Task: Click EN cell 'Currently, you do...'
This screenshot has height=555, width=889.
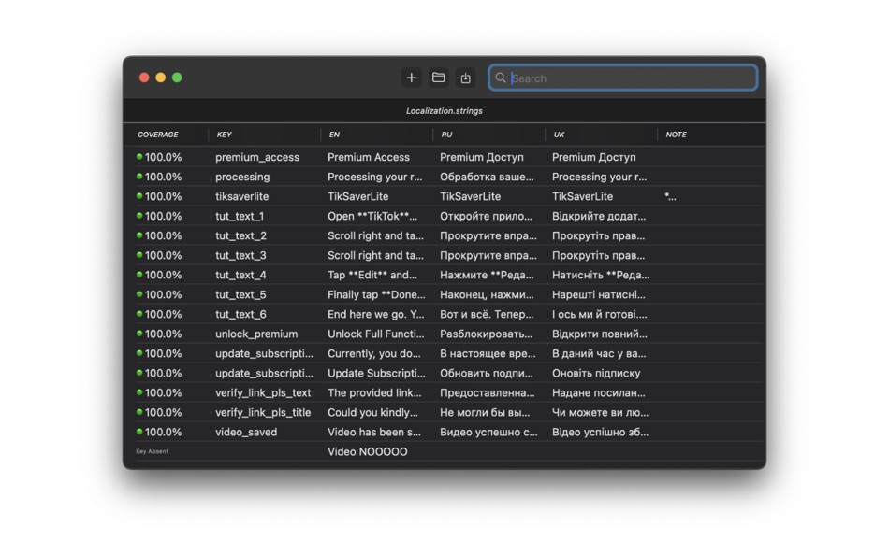Action: (374, 354)
